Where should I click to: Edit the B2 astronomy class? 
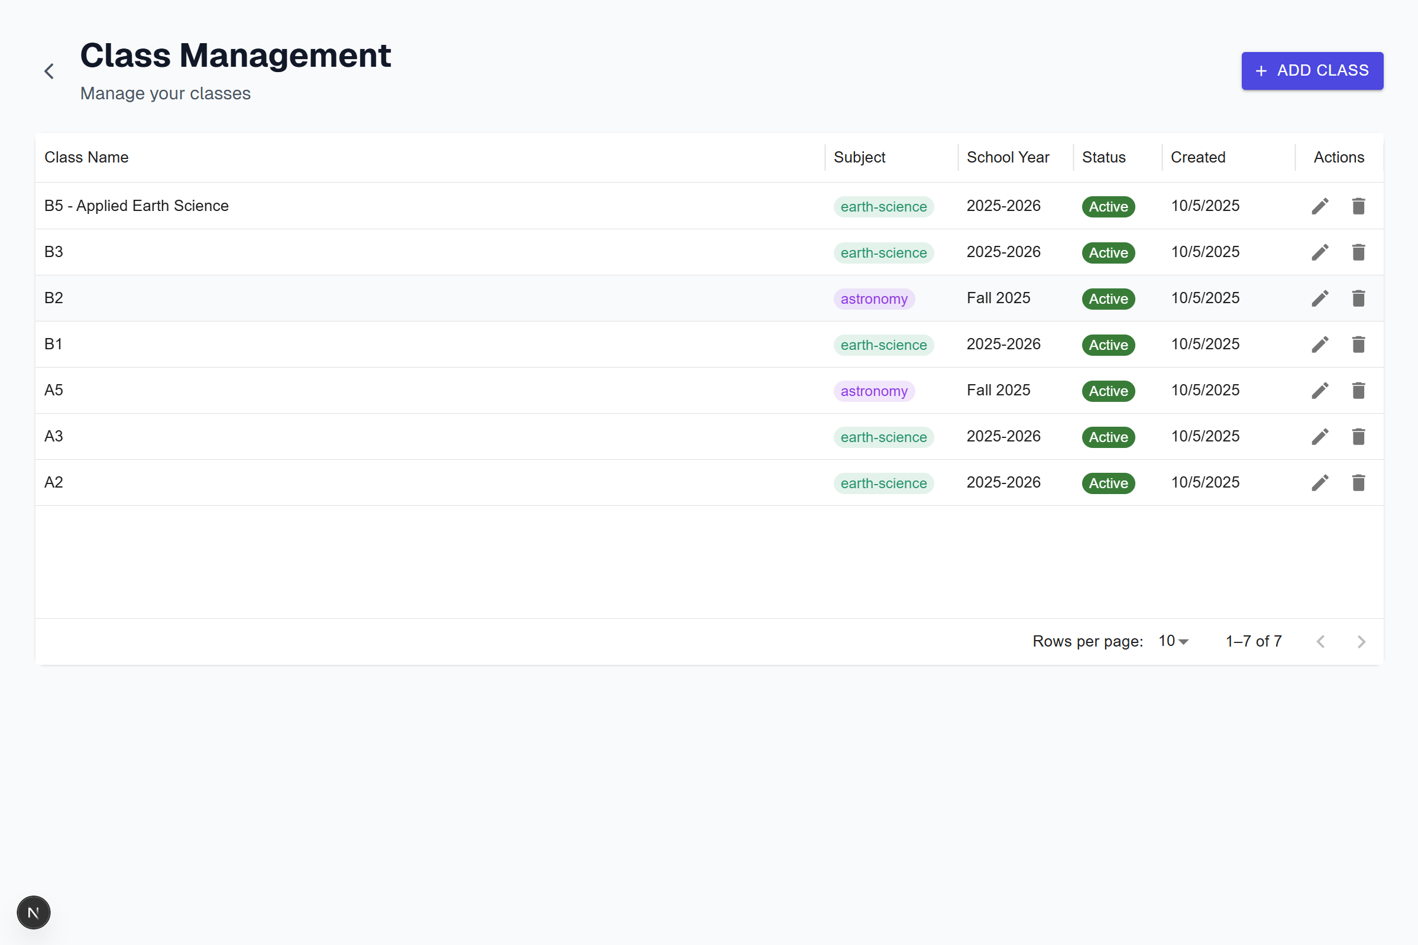(x=1320, y=298)
